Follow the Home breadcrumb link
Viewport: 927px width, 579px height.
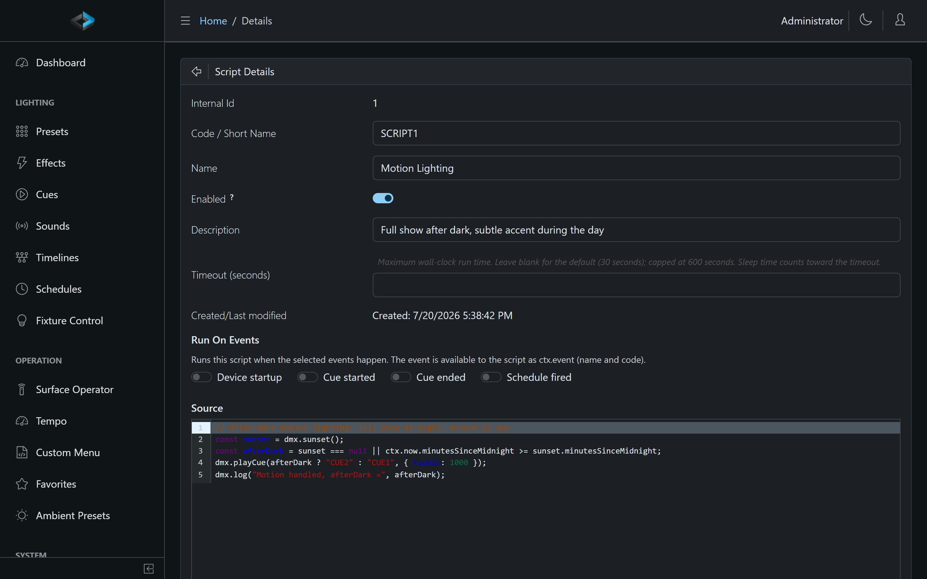click(x=213, y=21)
